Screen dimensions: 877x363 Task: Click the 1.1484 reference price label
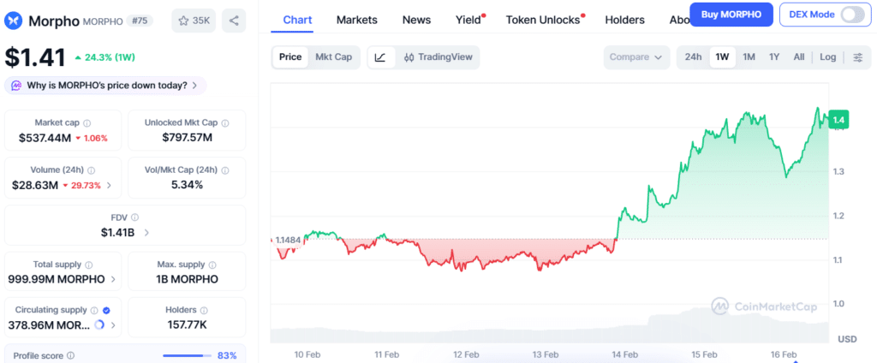pyautogui.click(x=288, y=240)
